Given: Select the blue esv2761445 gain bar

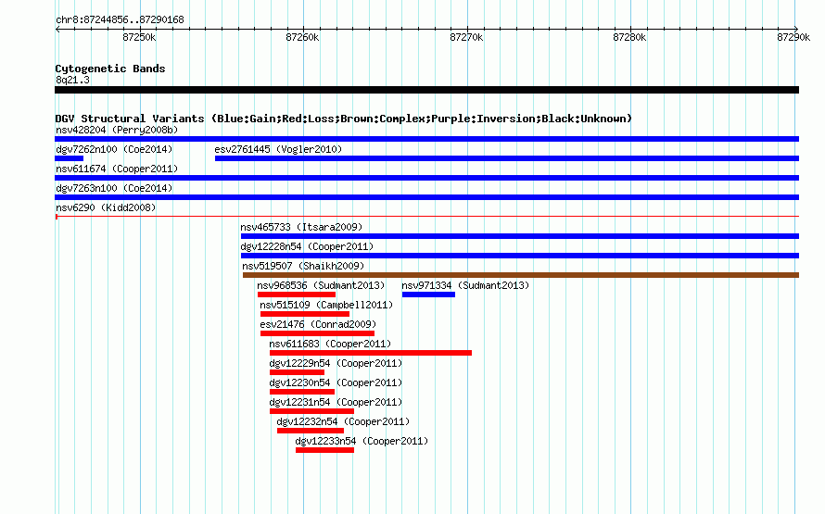Looking at the screenshot, I should pyautogui.click(x=507, y=158).
